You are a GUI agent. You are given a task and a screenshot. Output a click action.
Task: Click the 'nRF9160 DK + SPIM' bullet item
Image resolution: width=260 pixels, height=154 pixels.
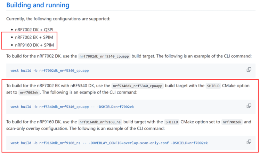pos(34,45)
